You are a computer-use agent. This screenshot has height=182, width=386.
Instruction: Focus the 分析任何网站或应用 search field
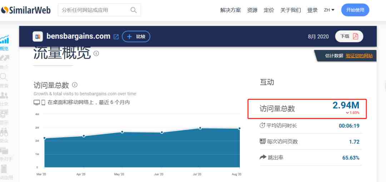coord(99,10)
